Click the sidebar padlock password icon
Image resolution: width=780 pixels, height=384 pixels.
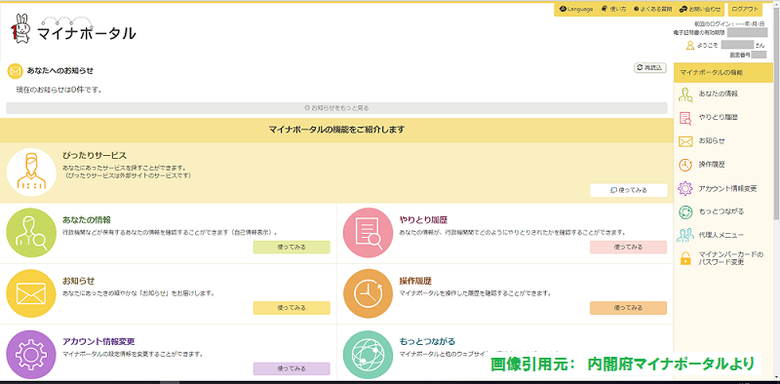click(x=685, y=258)
